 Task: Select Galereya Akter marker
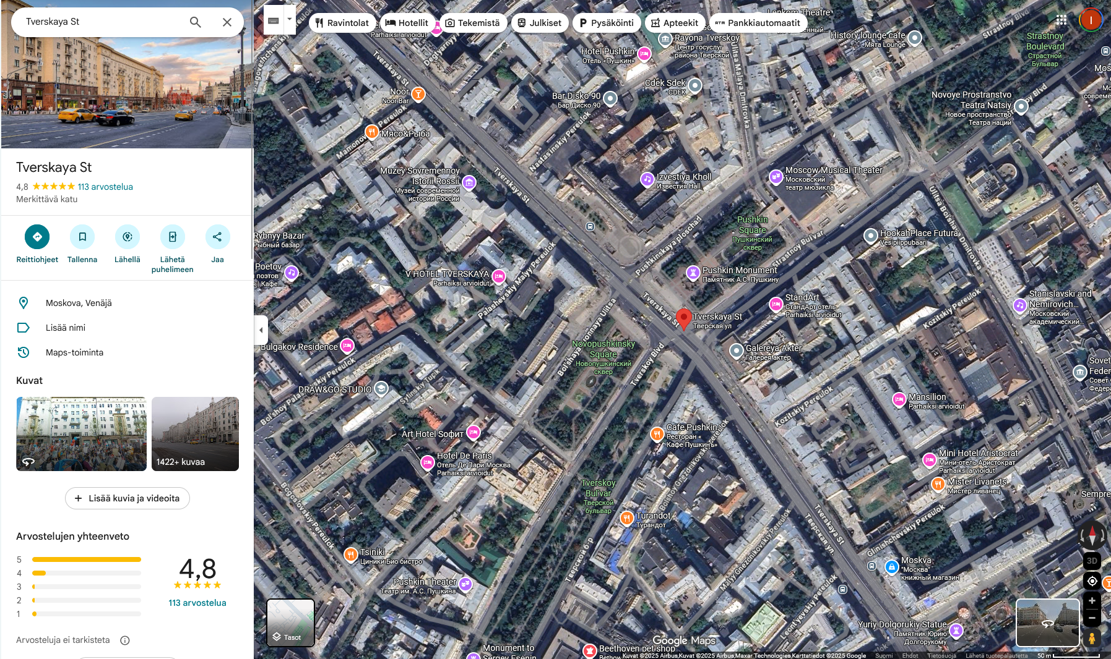(737, 351)
